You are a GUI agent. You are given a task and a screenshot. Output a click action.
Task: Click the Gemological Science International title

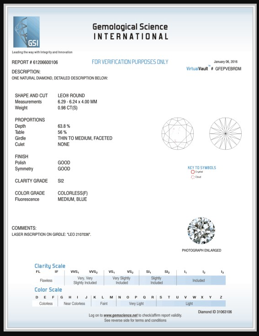coord(131,32)
